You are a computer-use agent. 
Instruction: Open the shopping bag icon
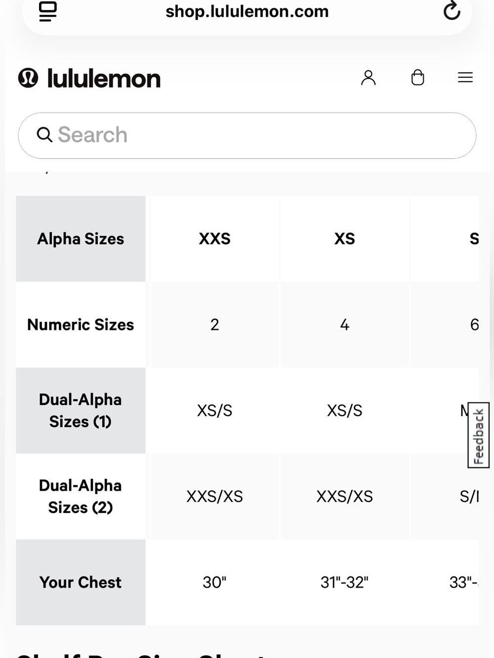pos(417,77)
